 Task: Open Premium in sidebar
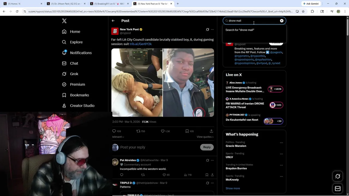point(74,84)
